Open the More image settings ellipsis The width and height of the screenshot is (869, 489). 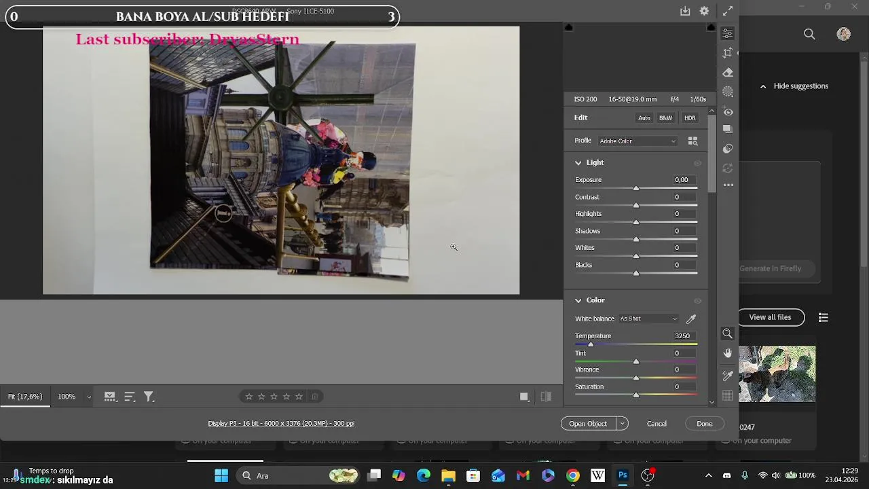pos(728,185)
